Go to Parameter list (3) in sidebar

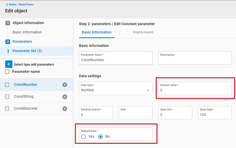pos(27,51)
